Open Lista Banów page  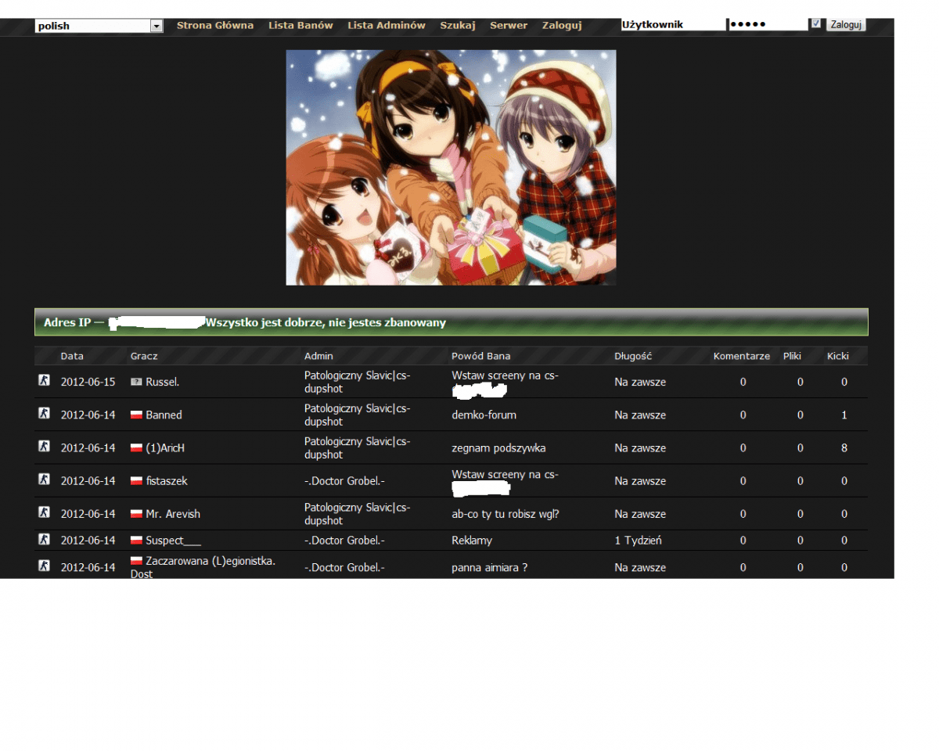point(300,25)
